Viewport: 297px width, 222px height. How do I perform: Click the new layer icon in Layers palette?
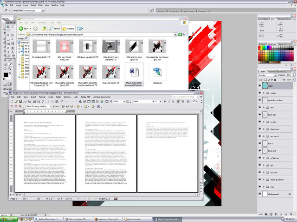tap(286, 214)
